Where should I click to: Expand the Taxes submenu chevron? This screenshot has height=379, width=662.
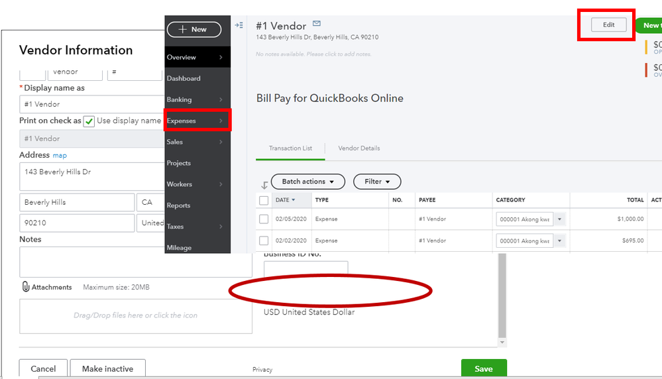(x=221, y=226)
